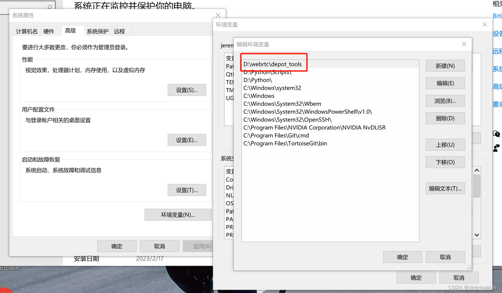
Task: Move the selected path down with 下移(O)
Action: 445,162
